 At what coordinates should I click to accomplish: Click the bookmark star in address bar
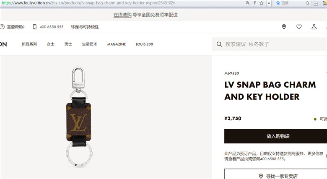tap(262, 3)
